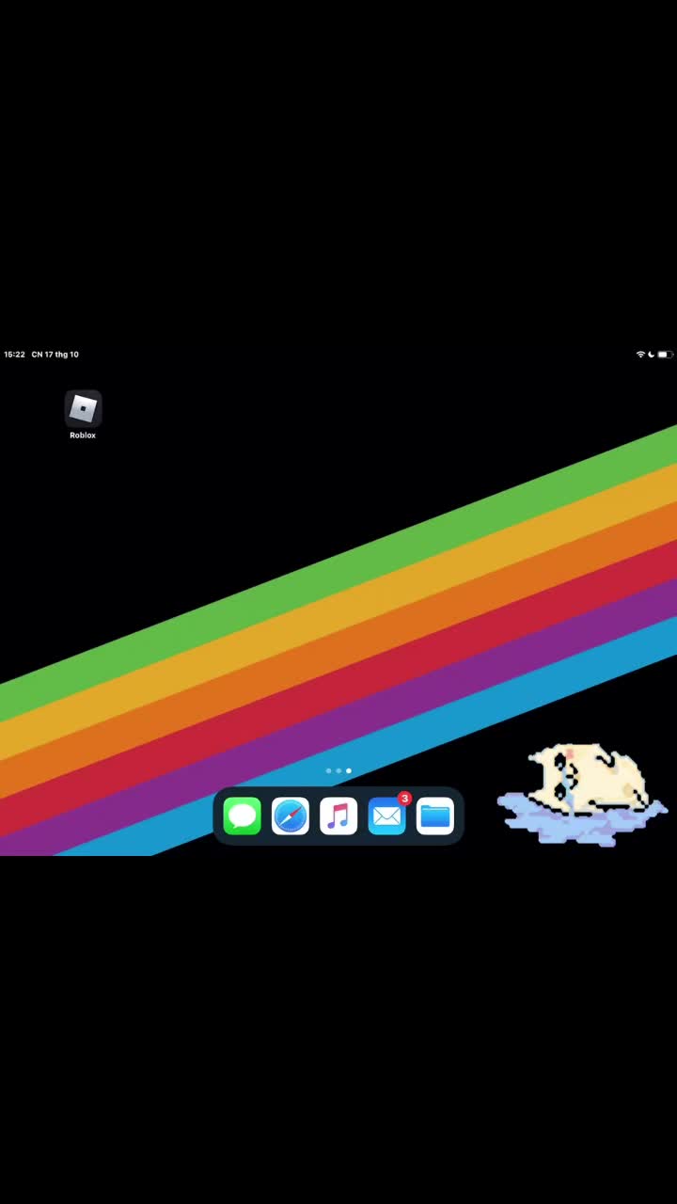The width and height of the screenshot is (677, 1204).
Task: Tap the 16:22 clock in status bar
Action: pos(14,355)
